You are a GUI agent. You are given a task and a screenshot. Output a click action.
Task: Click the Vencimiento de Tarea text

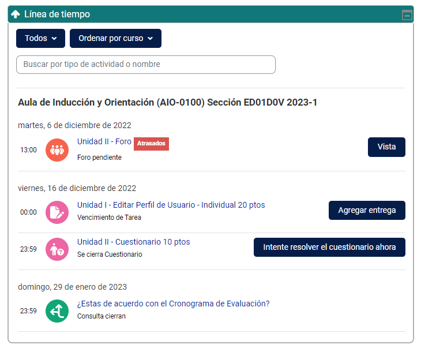click(109, 218)
